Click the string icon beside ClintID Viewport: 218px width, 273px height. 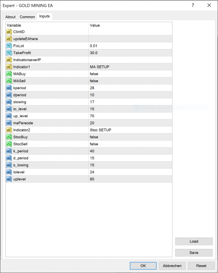(9, 32)
